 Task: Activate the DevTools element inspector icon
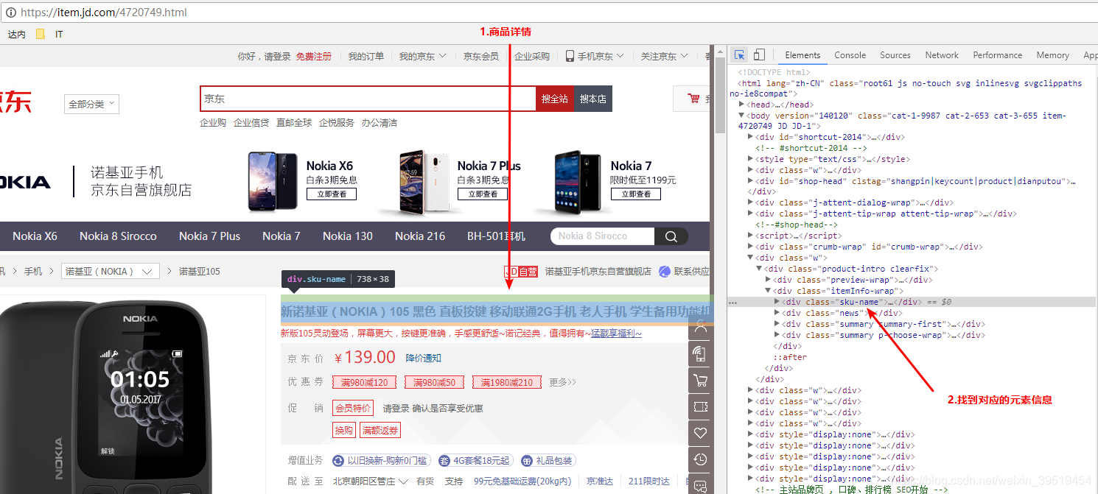click(739, 55)
